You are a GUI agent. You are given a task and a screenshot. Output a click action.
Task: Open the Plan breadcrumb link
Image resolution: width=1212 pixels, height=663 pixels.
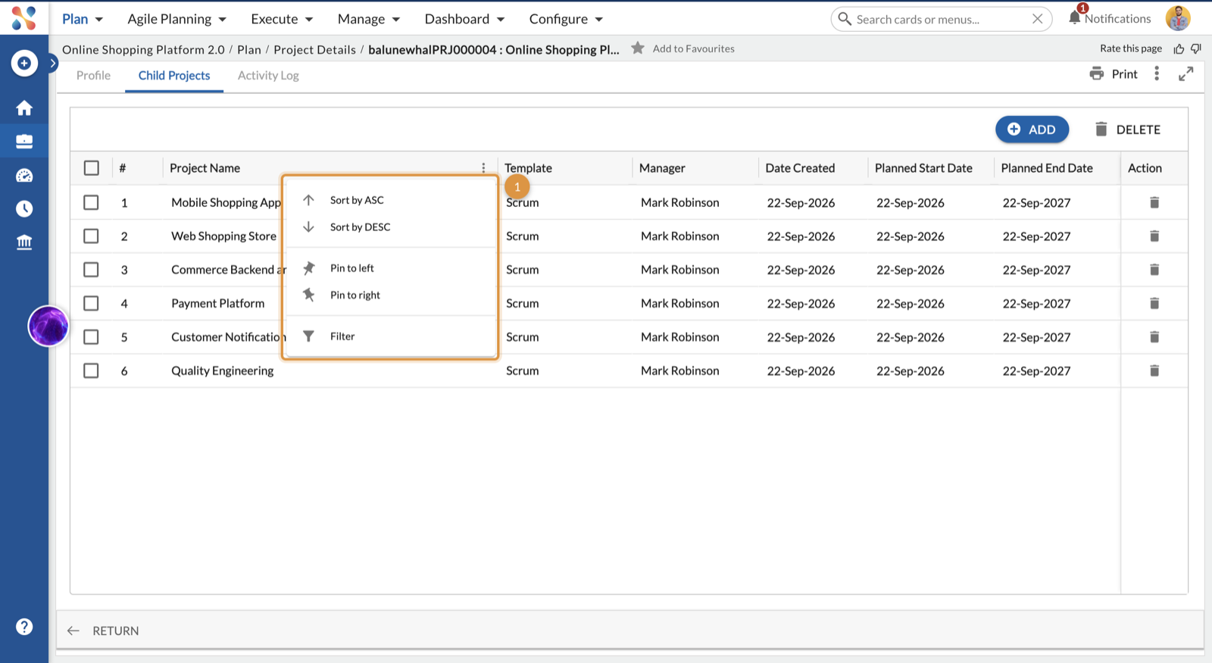click(248, 49)
